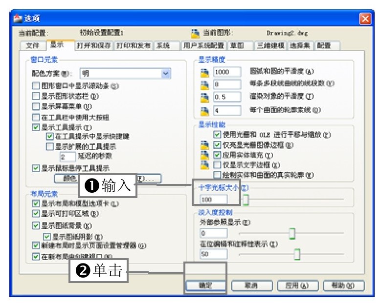Screen dimensions: 381x303
Task: Click the in-place edit fade field showing 50
Action: [x=214, y=254]
